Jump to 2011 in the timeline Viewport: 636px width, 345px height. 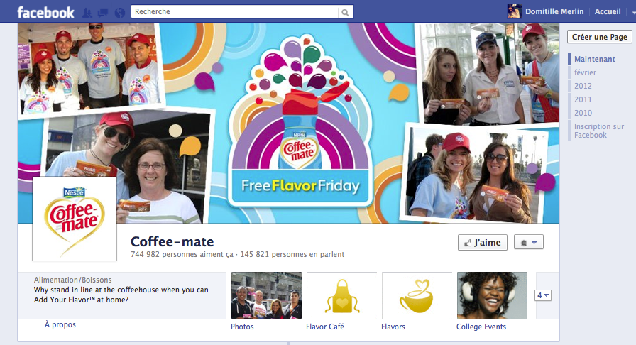pos(583,99)
